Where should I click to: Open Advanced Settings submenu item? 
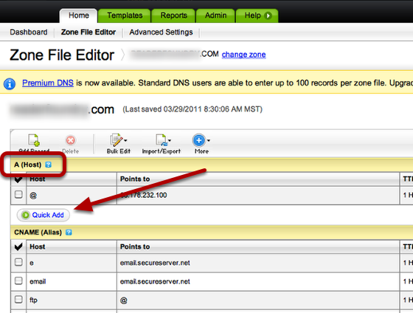(x=161, y=32)
